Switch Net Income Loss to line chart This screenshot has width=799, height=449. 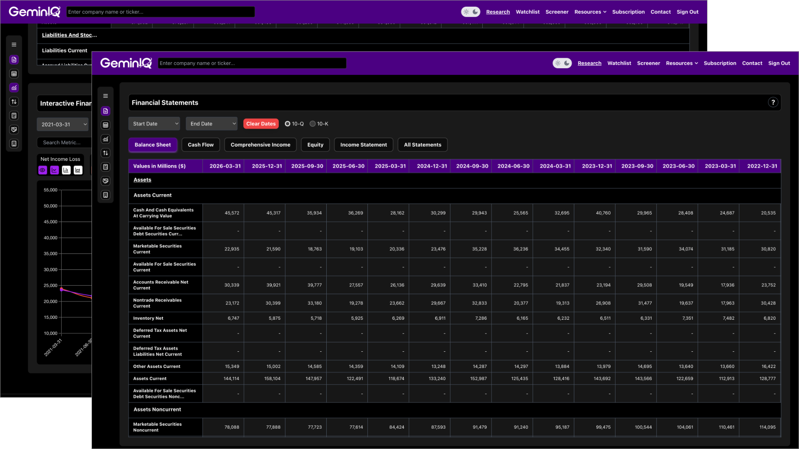point(55,170)
